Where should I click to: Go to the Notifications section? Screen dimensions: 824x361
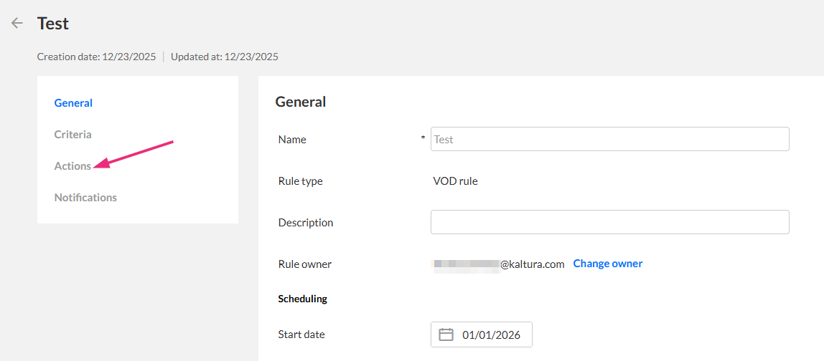pyautogui.click(x=85, y=198)
